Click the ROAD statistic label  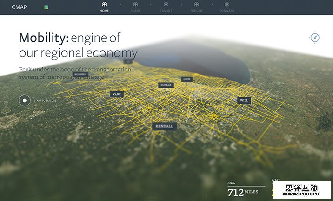pos(276,180)
